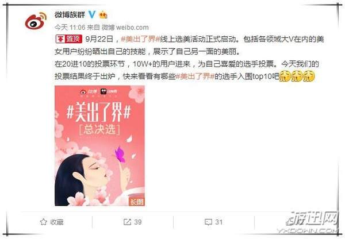Click the butterfly on the poster
This screenshot has height=239, width=345.
[x=120, y=155]
